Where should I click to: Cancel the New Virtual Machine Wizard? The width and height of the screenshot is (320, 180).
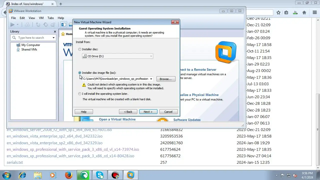[168, 112]
